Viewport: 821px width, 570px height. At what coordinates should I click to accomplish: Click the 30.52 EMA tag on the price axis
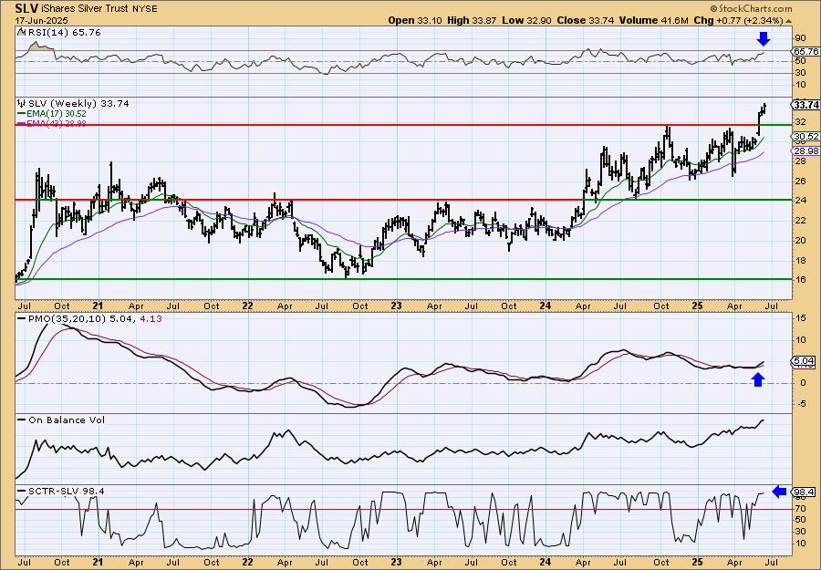point(806,136)
